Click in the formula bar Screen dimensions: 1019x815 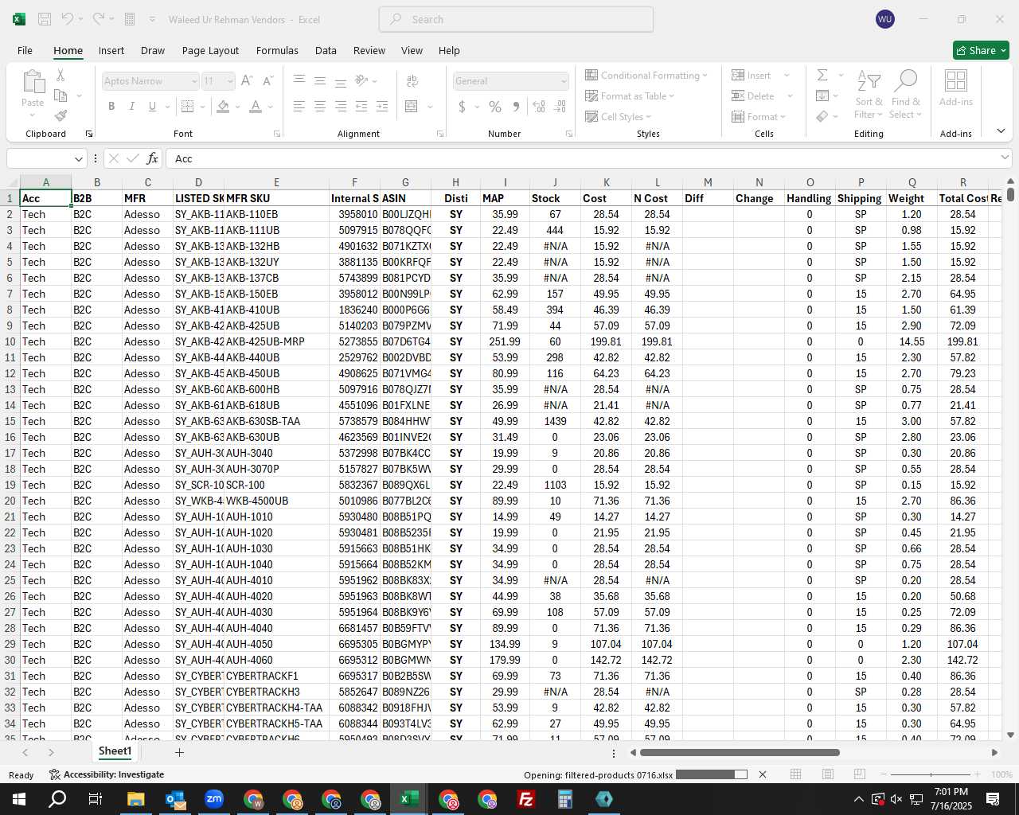pyautogui.click(x=581, y=158)
